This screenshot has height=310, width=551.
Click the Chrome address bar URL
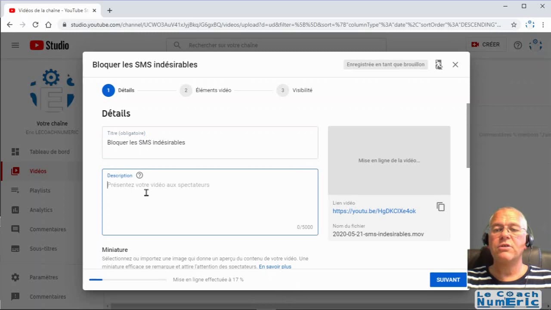[x=286, y=25]
